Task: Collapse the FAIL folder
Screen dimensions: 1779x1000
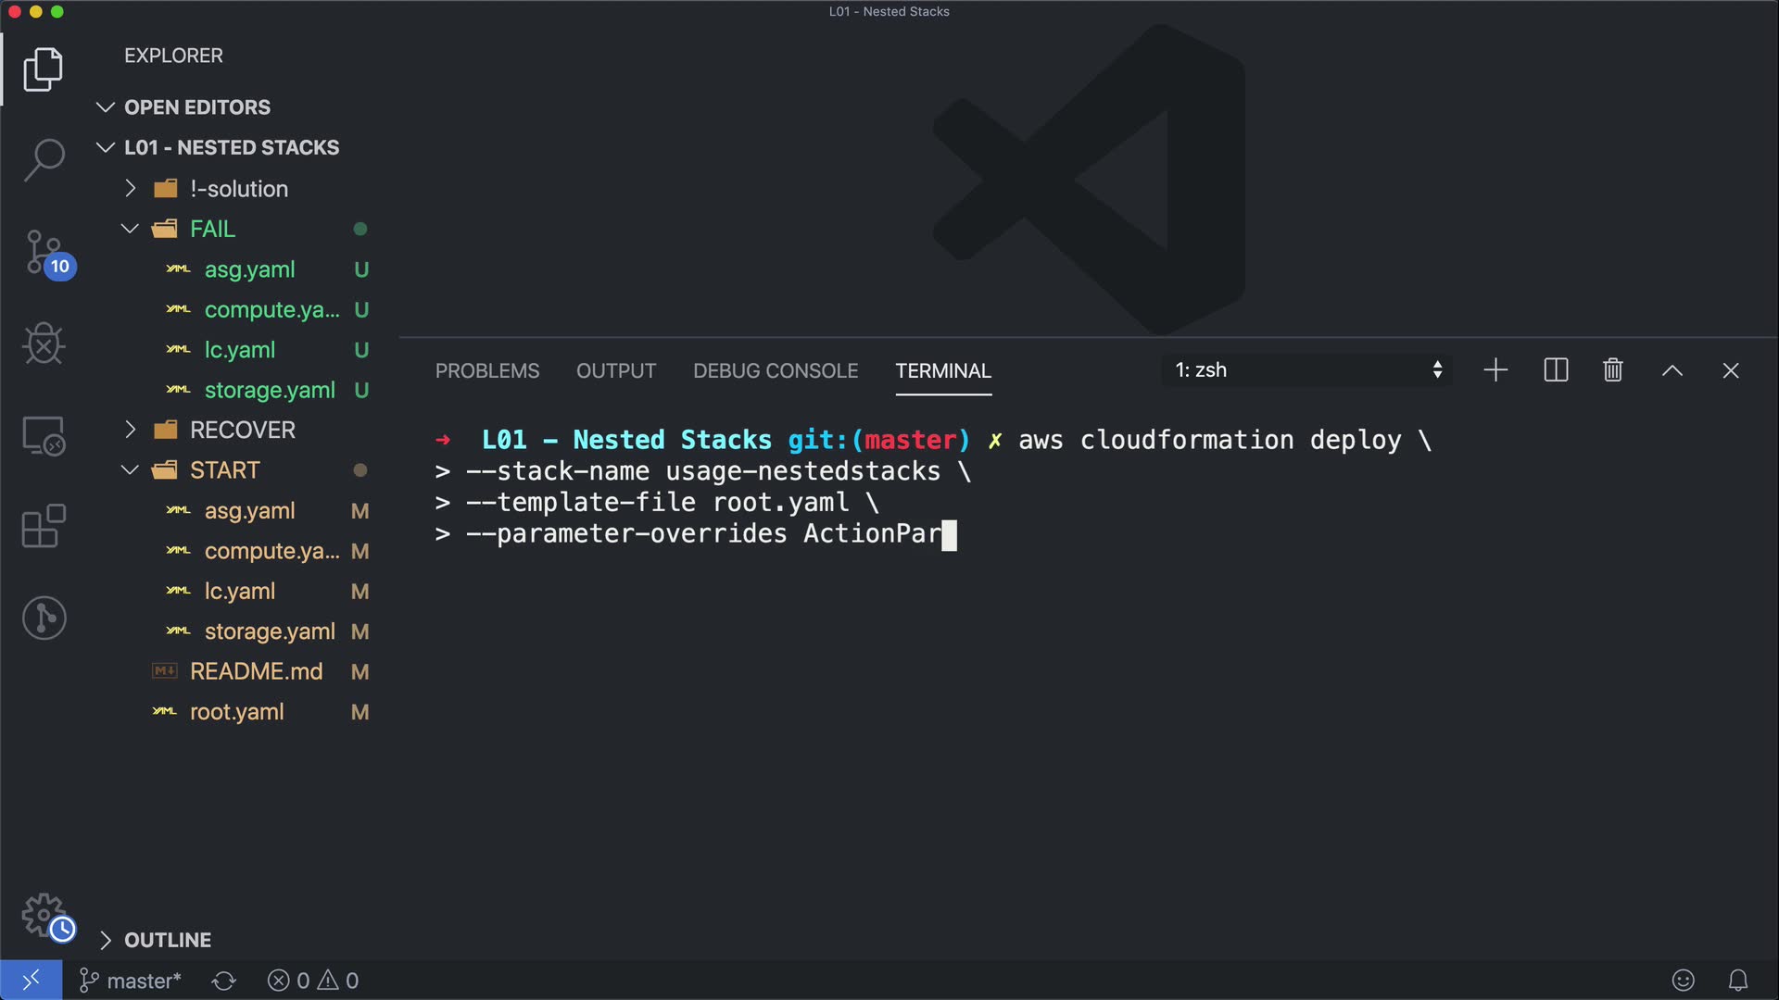Action: tap(212, 229)
